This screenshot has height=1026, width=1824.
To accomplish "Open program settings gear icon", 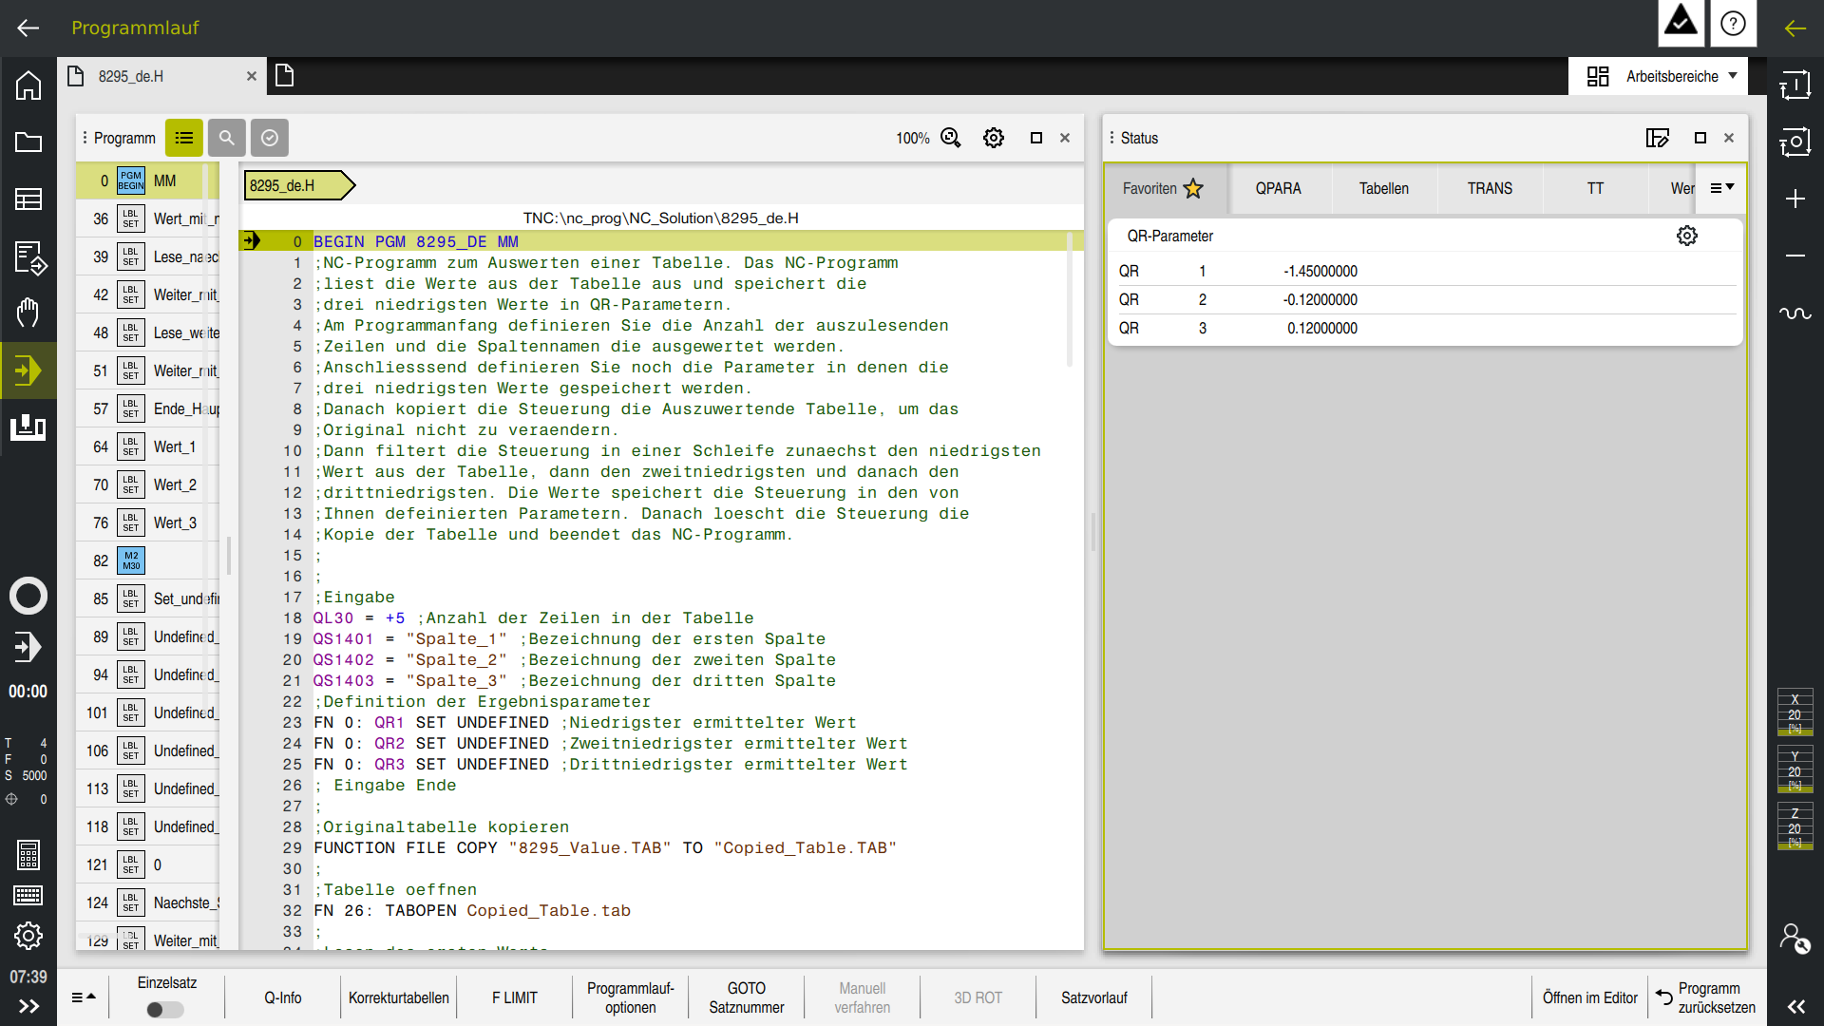I will pyautogui.click(x=994, y=138).
